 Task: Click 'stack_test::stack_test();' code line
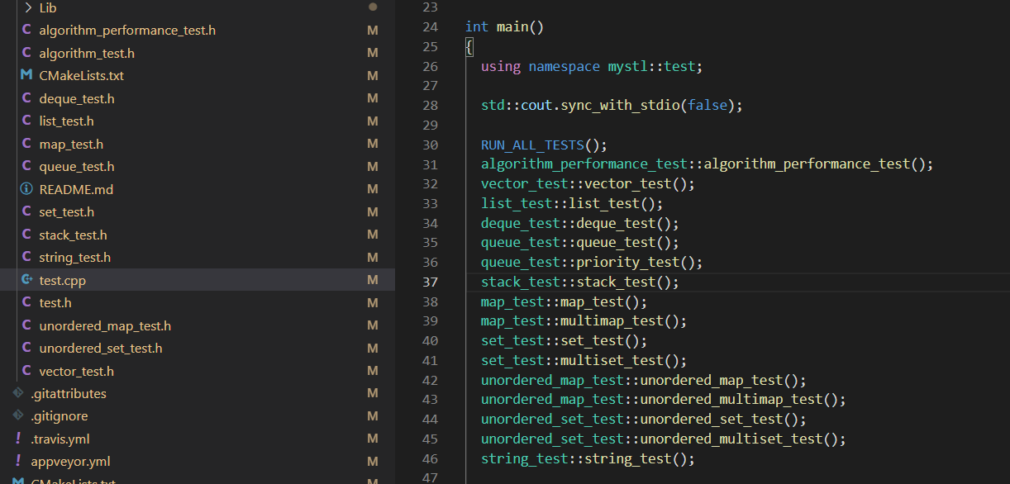tap(579, 282)
